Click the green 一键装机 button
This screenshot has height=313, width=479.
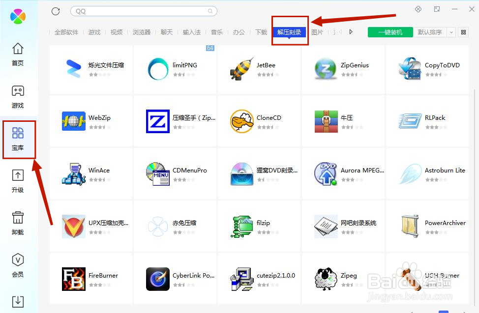[x=390, y=32]
